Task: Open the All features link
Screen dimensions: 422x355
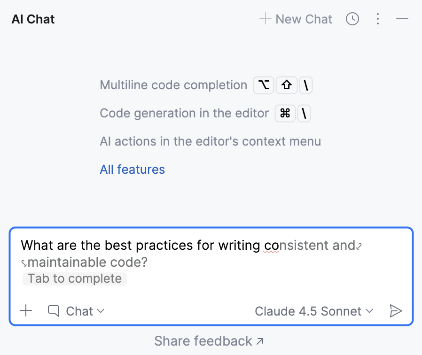Action: click(132, 169)
